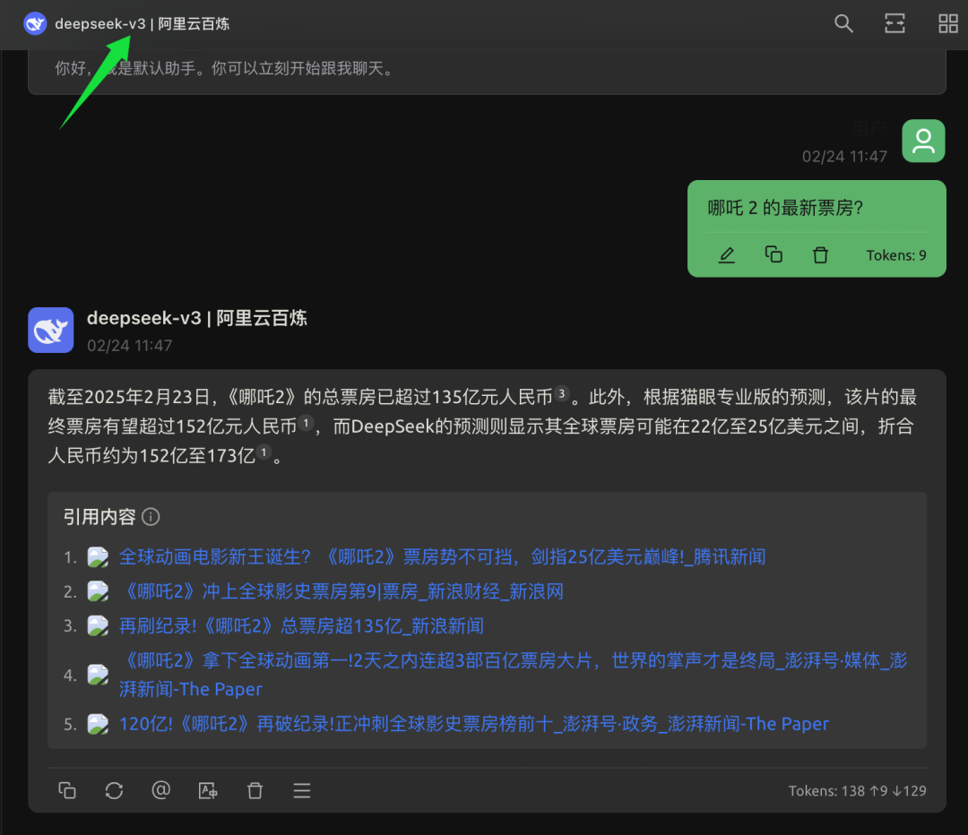The height and width of the screenshot is (835, 968).
Task: Translate the assistant reply icon
Action: click(x=208, y=790)
